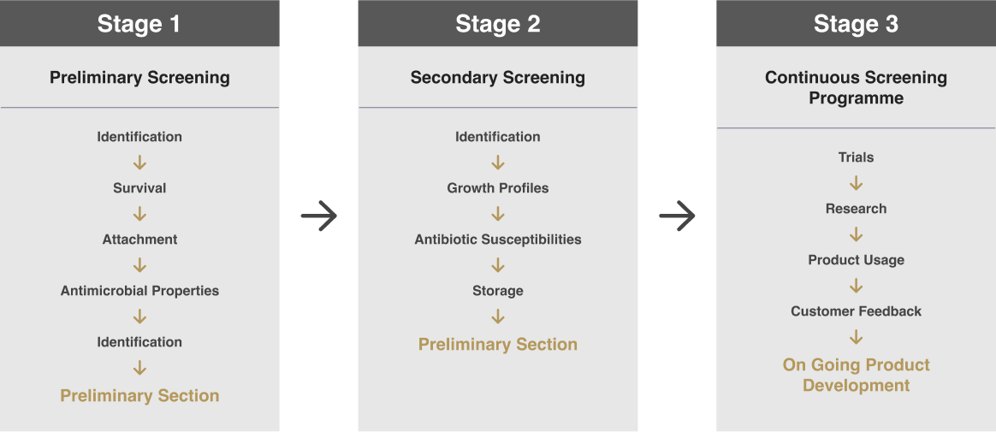The height and width of the screenshot is (432, 996).
Task: Click the arrow between Stage 1 and Stage 2
Action: click(x=318, y=216)
